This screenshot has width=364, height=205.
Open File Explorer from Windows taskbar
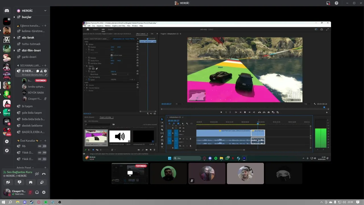[x=17, y=202]
